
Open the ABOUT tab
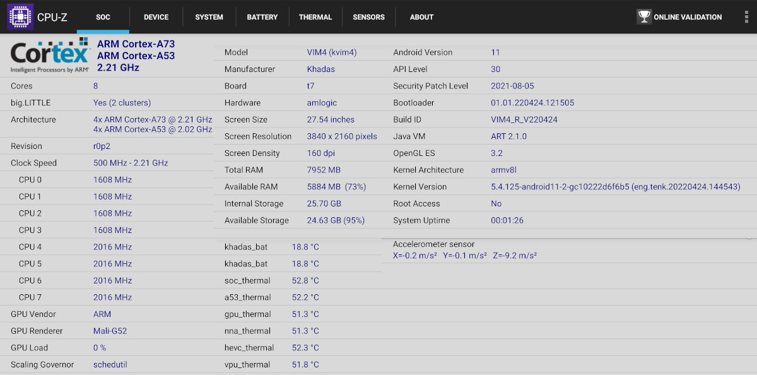(421, 17)
